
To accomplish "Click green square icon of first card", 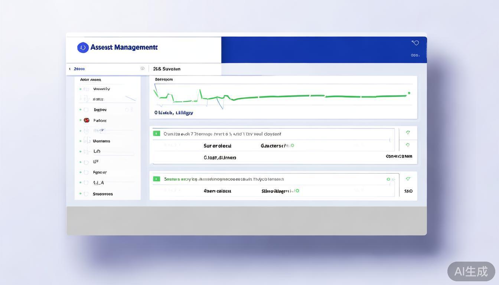I will (157, 134).
